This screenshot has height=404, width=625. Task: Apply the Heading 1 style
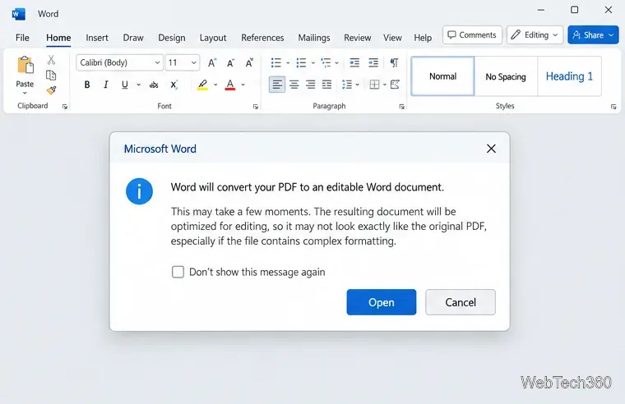coord(569,76)
